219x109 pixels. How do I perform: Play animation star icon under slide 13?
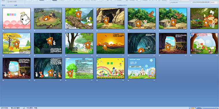tap(160, 55)
